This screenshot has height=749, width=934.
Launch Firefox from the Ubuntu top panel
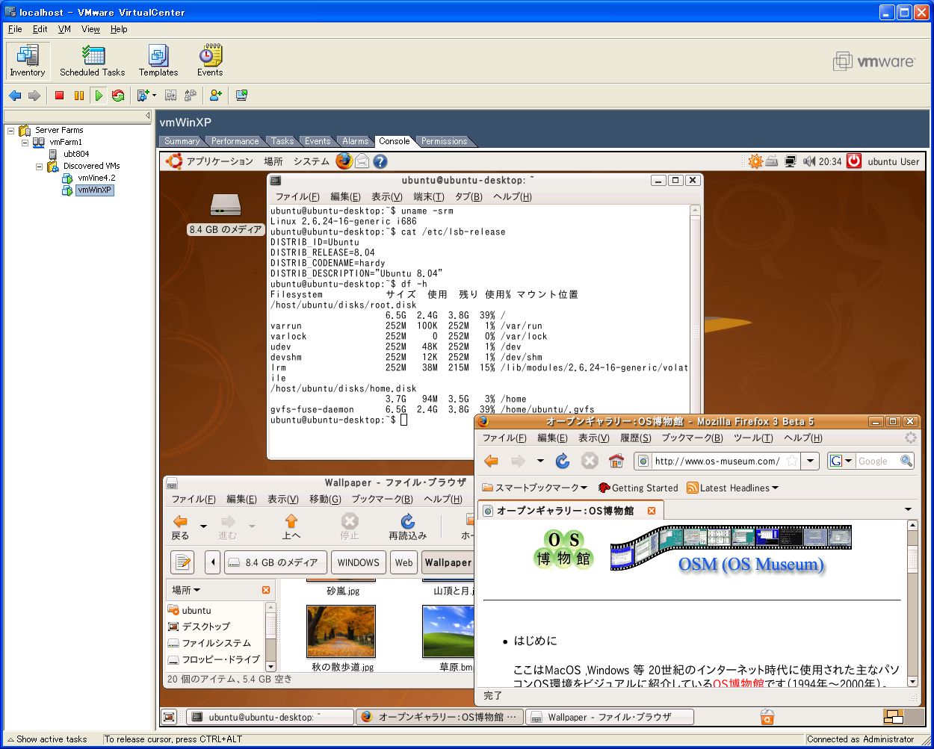coord(344,161)
